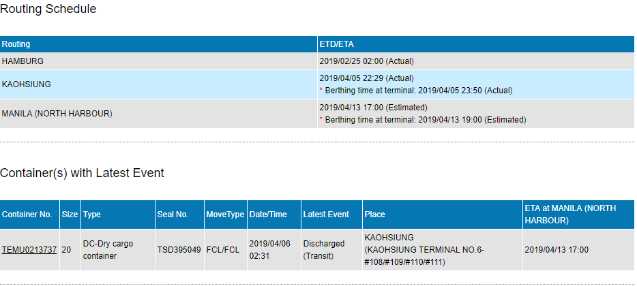
Task: Click Kaohsiung berthing time at terminal text
Action: (x=419, y=91)
